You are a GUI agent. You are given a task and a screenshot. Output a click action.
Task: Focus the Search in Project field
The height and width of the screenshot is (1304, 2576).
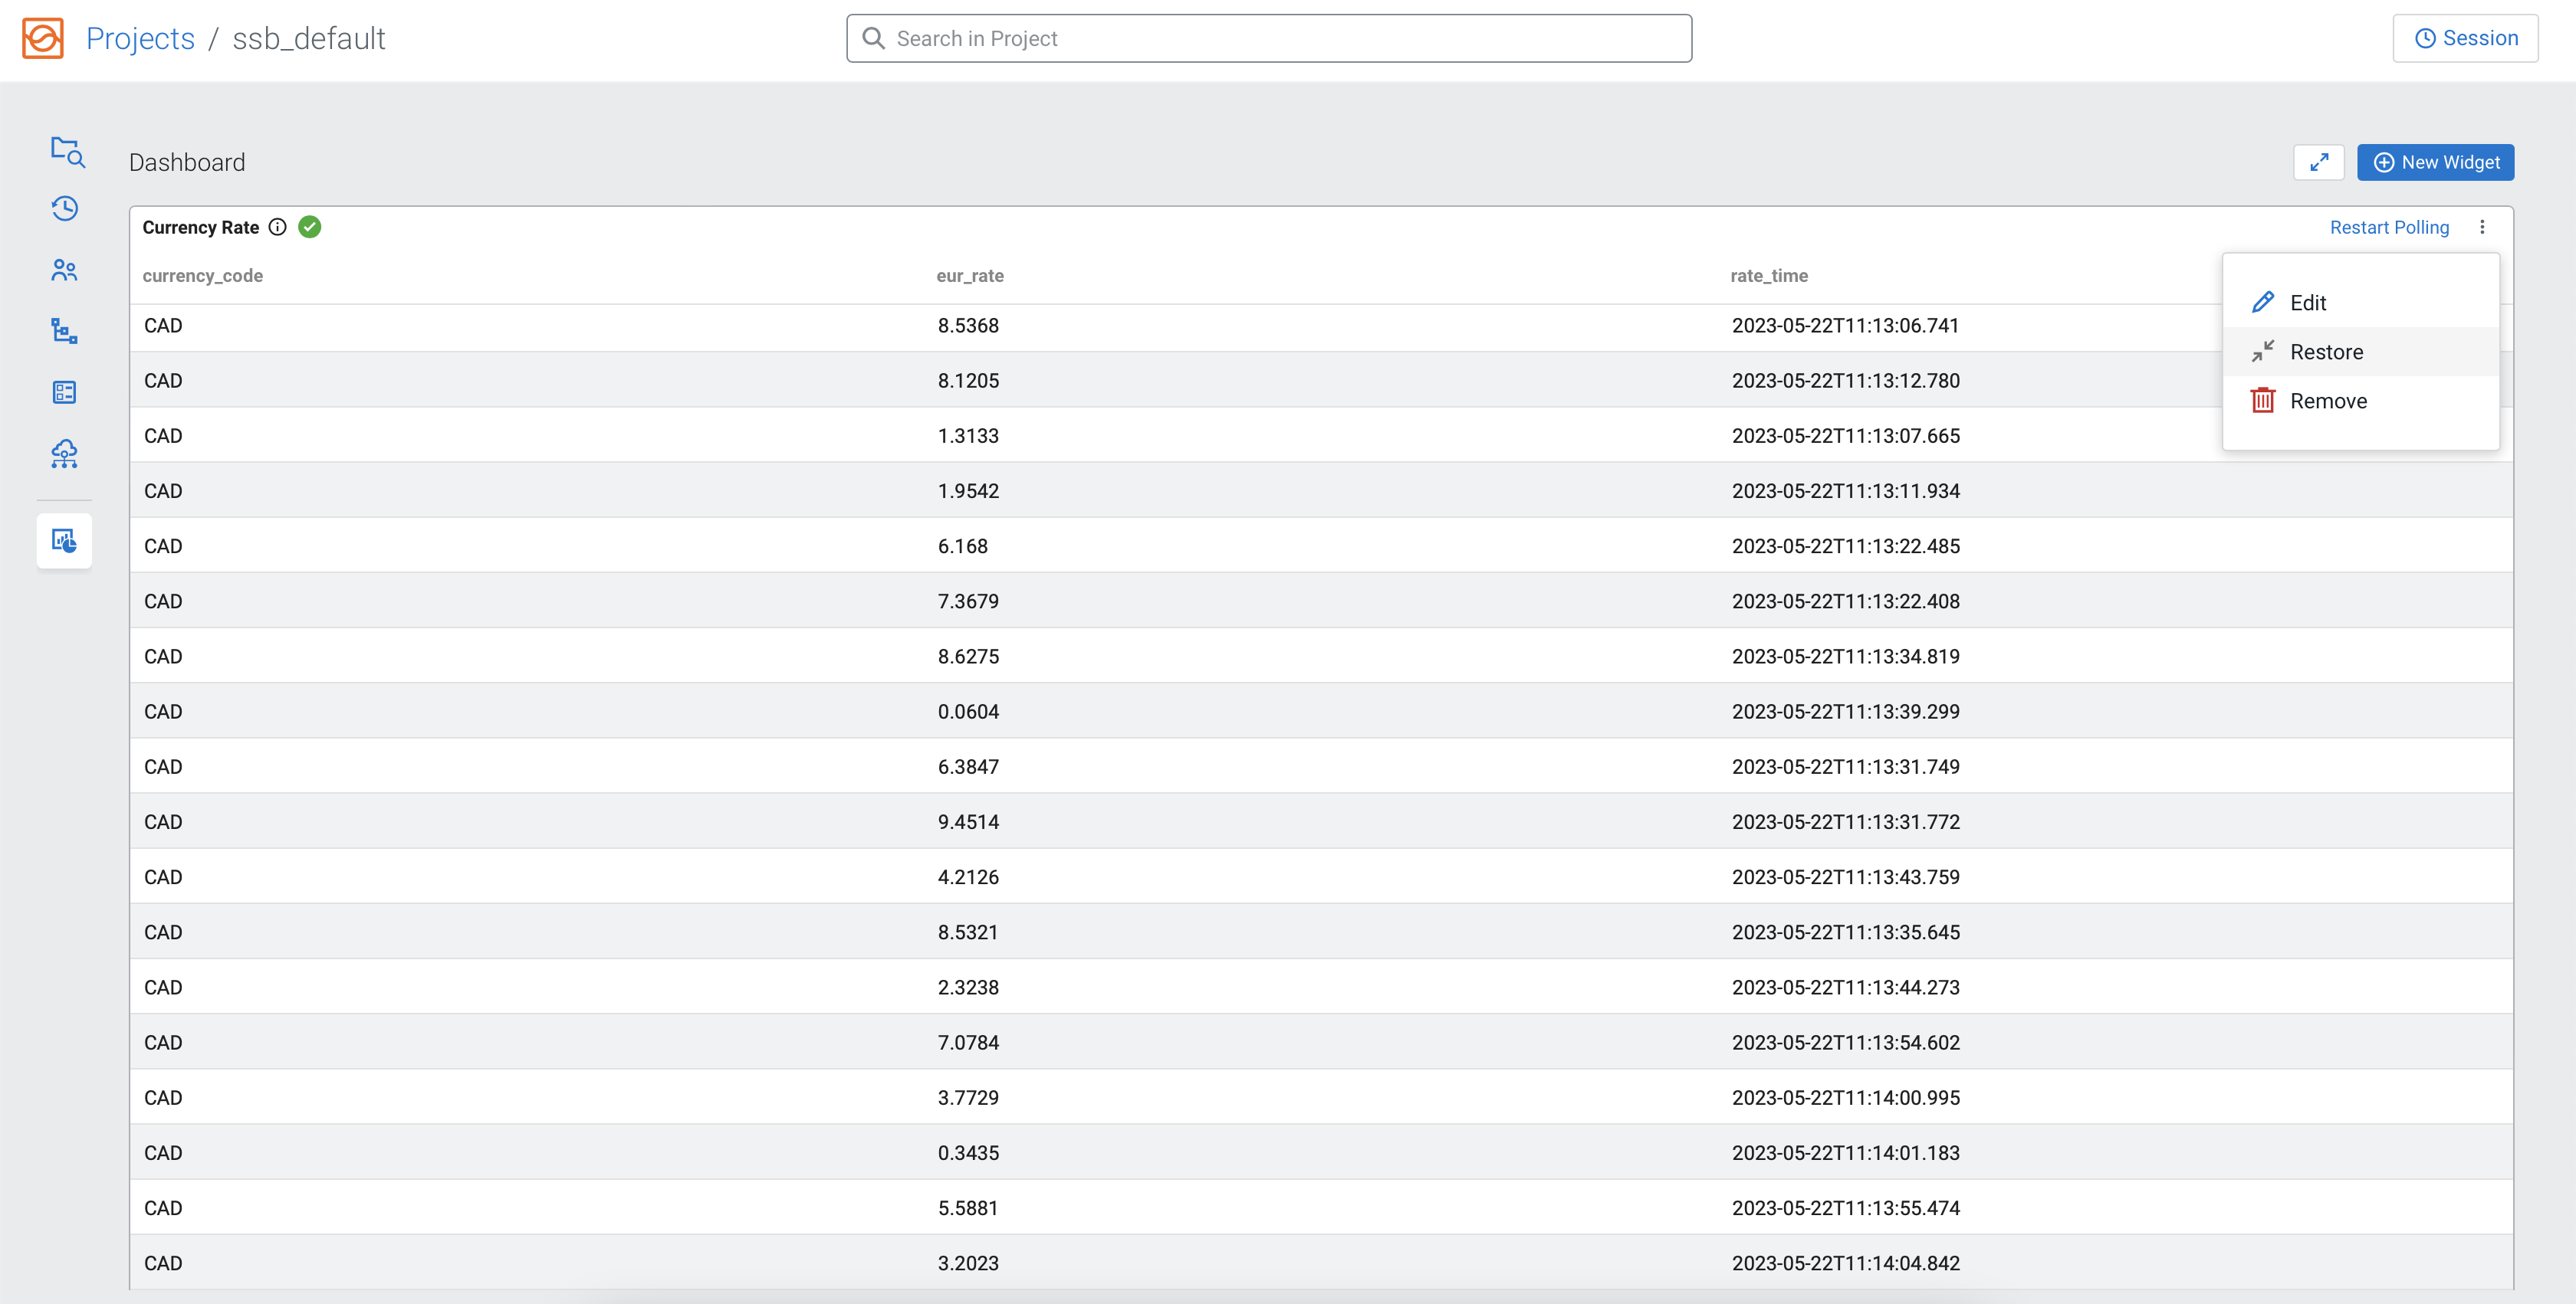(1269, 38)
